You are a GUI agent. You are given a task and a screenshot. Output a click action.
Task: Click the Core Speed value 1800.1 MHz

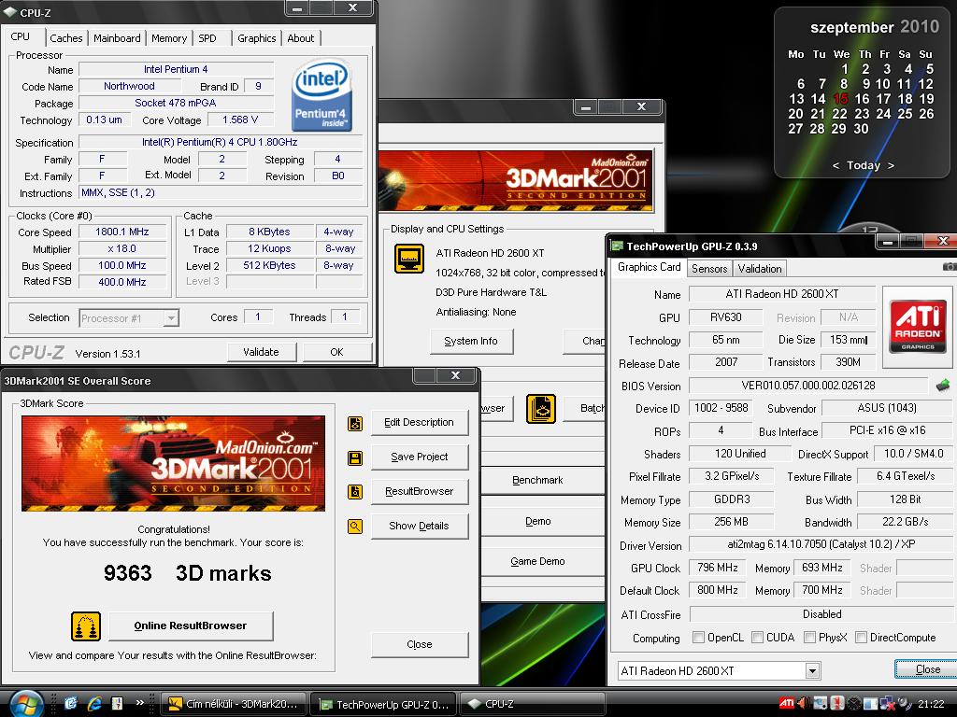122,232
